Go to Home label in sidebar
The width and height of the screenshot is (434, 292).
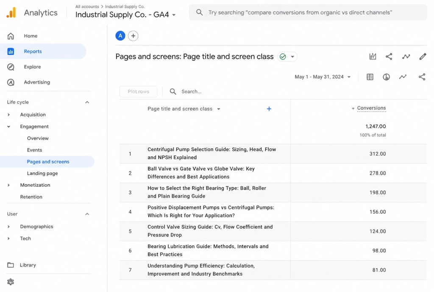31,36
